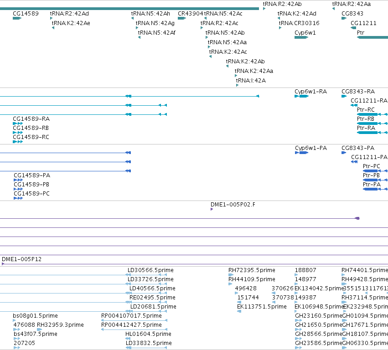
Task: Open the tRNA:K2:42Ab gene label
Action: click(x=245, y=62)
